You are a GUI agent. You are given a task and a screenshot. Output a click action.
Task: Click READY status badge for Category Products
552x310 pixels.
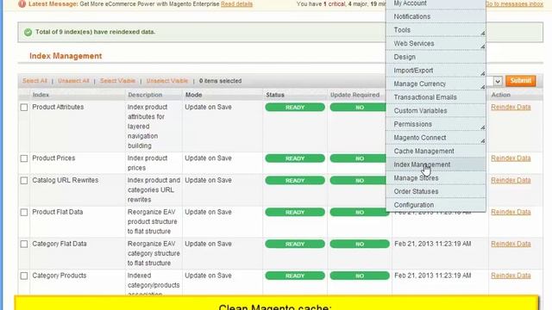coord(295,276)
